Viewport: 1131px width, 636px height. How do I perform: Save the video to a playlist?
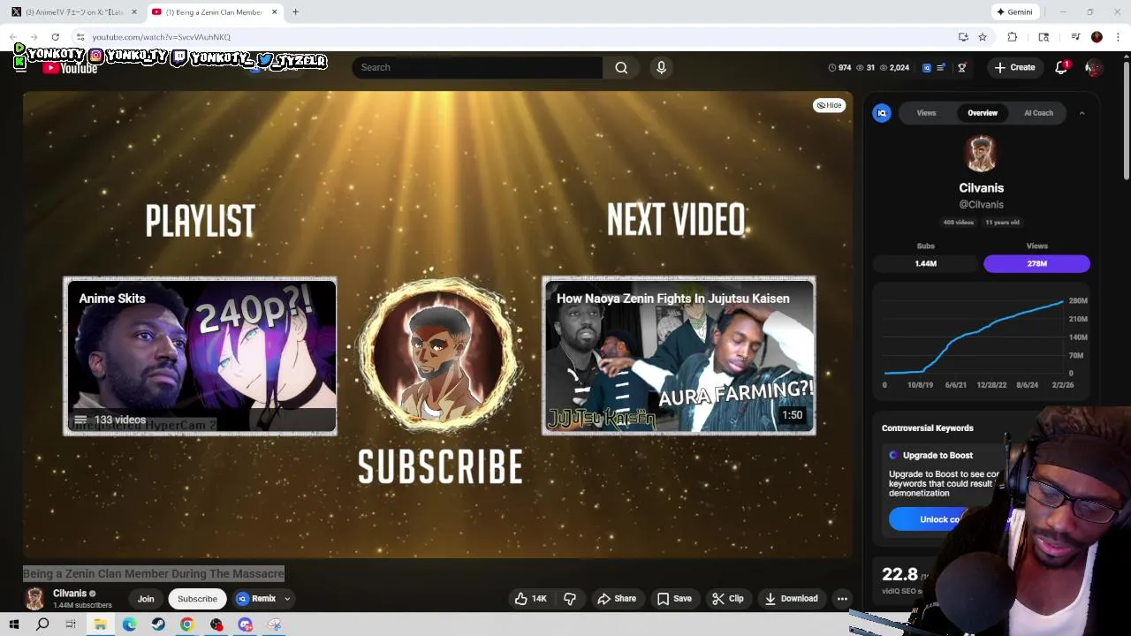(x=674, y=598)
